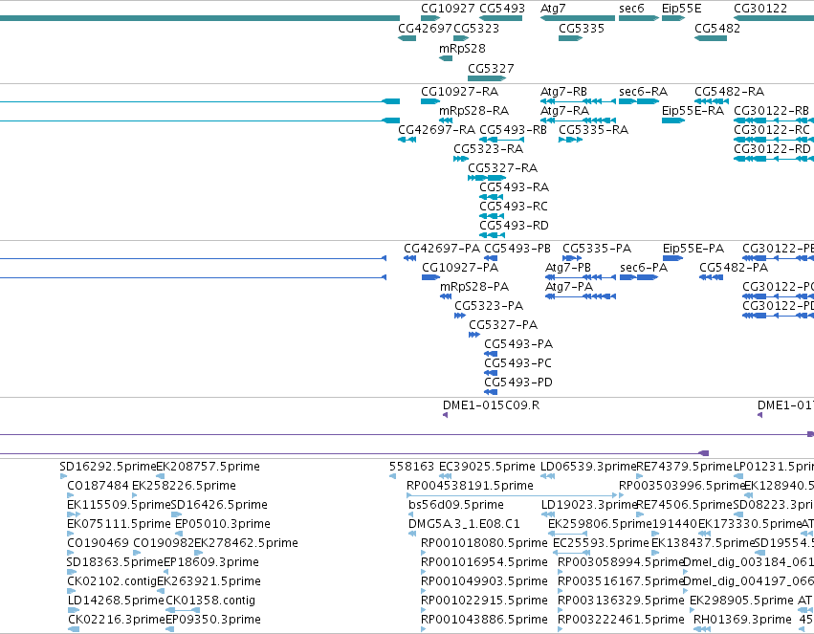Open the CG5327 gene label
Image resolution: width=814 pixels, height=634 pixels.
pyautogui.click(x=491, y=69)
